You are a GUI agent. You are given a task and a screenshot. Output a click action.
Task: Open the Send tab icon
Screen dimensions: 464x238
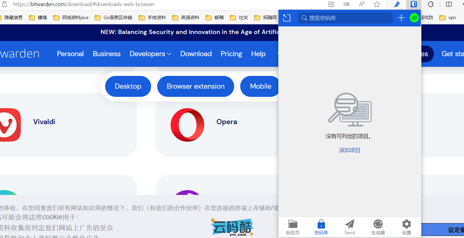point(349,227)
